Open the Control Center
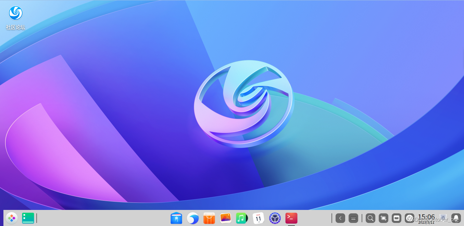The height and width of the screenshot is (226, 464). click(x=275, y=218)
